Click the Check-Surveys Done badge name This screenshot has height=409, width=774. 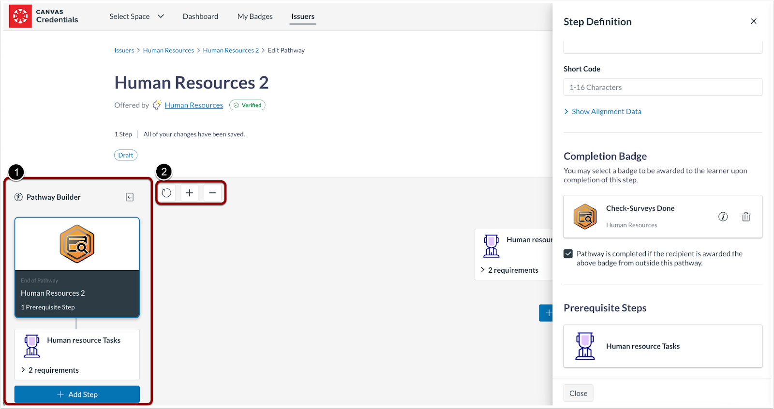[x=640, y=208]
